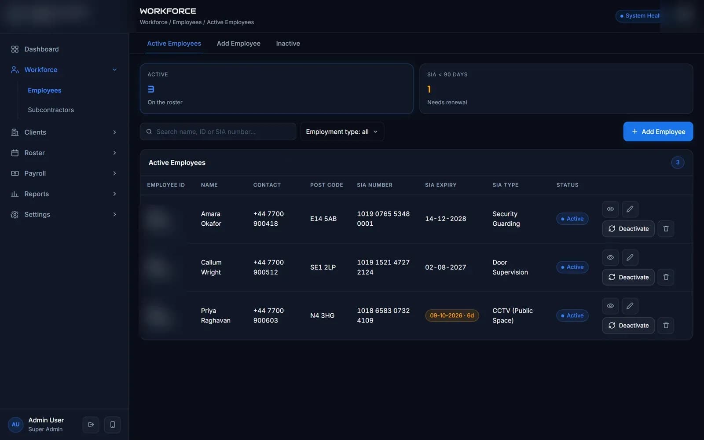Click the Settings gear icon
This screenshot has height=440, width=704.
click(15, 214)
